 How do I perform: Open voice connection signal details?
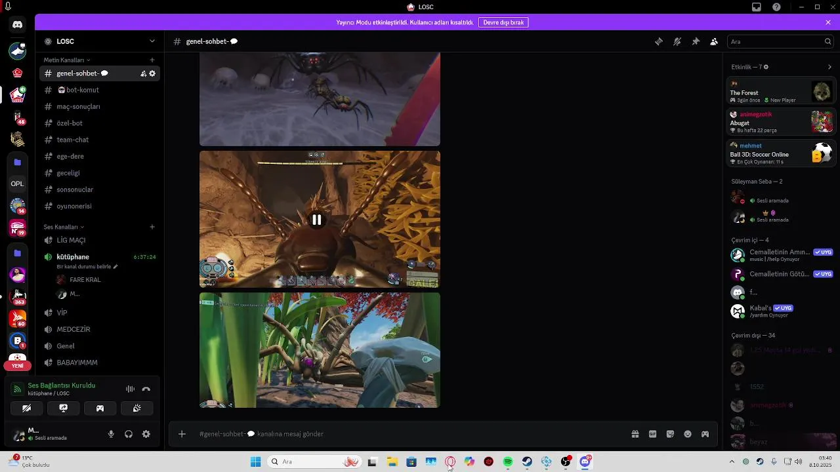(x=17, y=389)
